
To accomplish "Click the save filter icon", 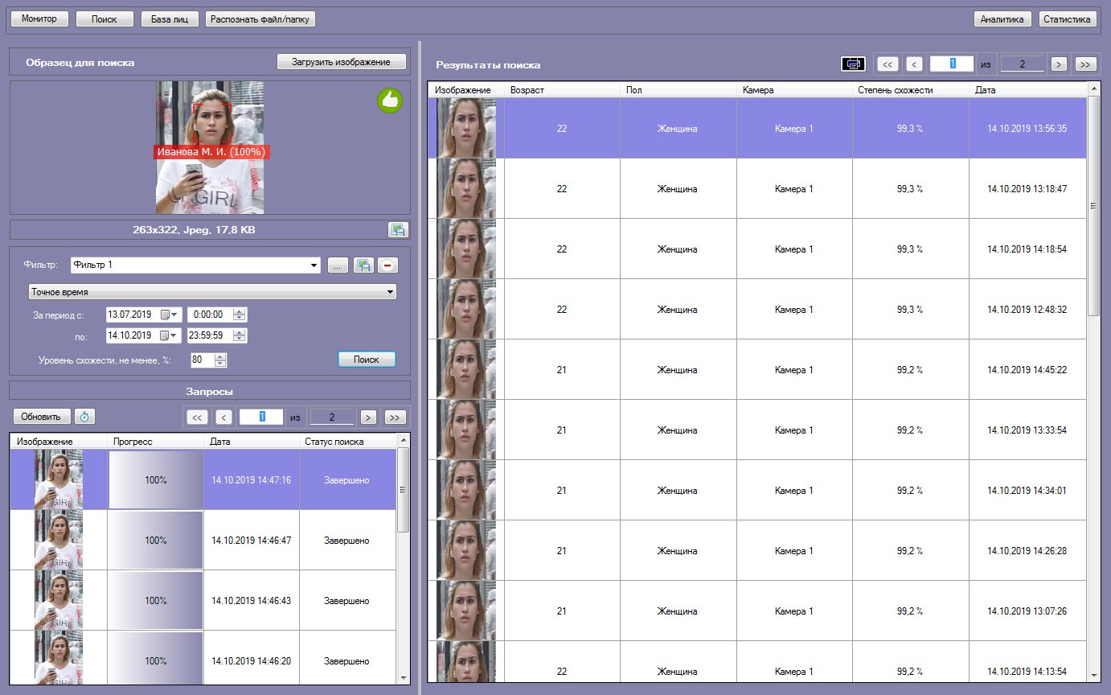I will coord(363,265).
